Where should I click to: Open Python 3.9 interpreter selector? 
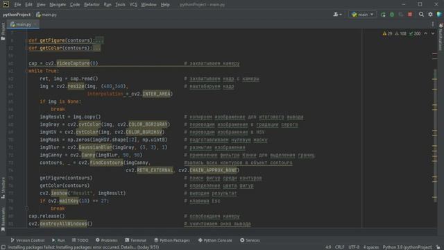[407, 247]
